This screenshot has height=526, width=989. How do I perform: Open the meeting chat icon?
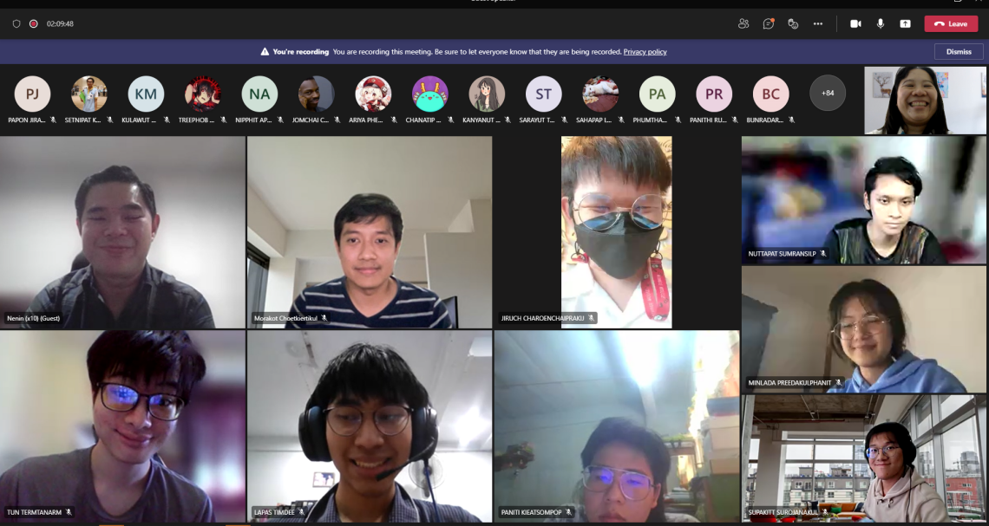[769, 23]
